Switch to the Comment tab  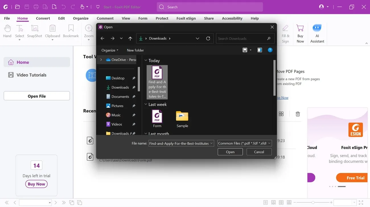pos(105,18)
